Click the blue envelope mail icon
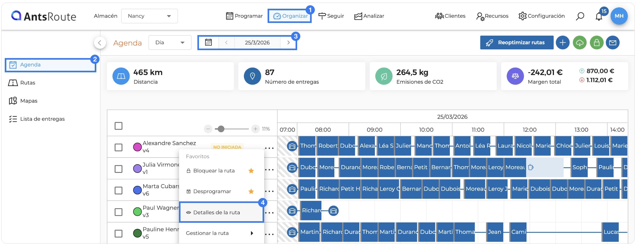The image size is (636, 246). (x=613, y=42)
